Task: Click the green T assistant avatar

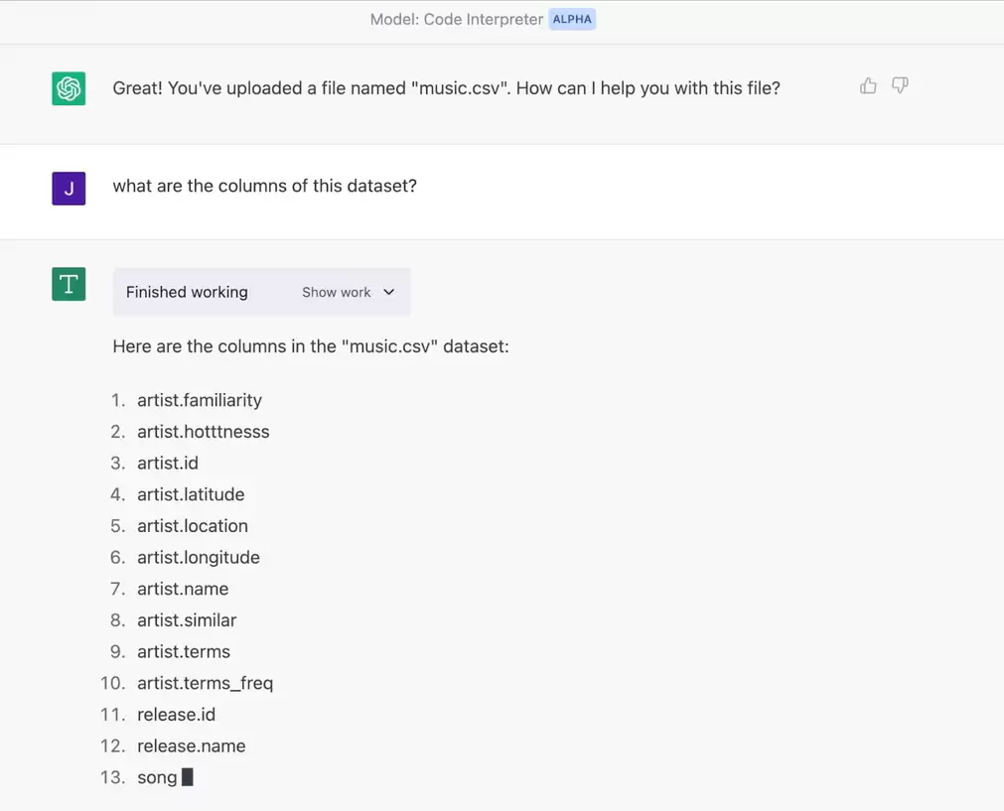Action: [69, 284]
